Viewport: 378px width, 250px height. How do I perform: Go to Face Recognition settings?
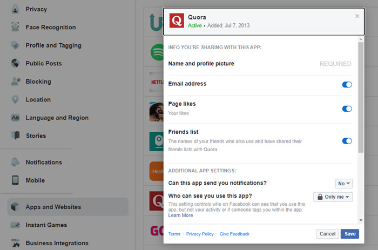tap(51, 27)
